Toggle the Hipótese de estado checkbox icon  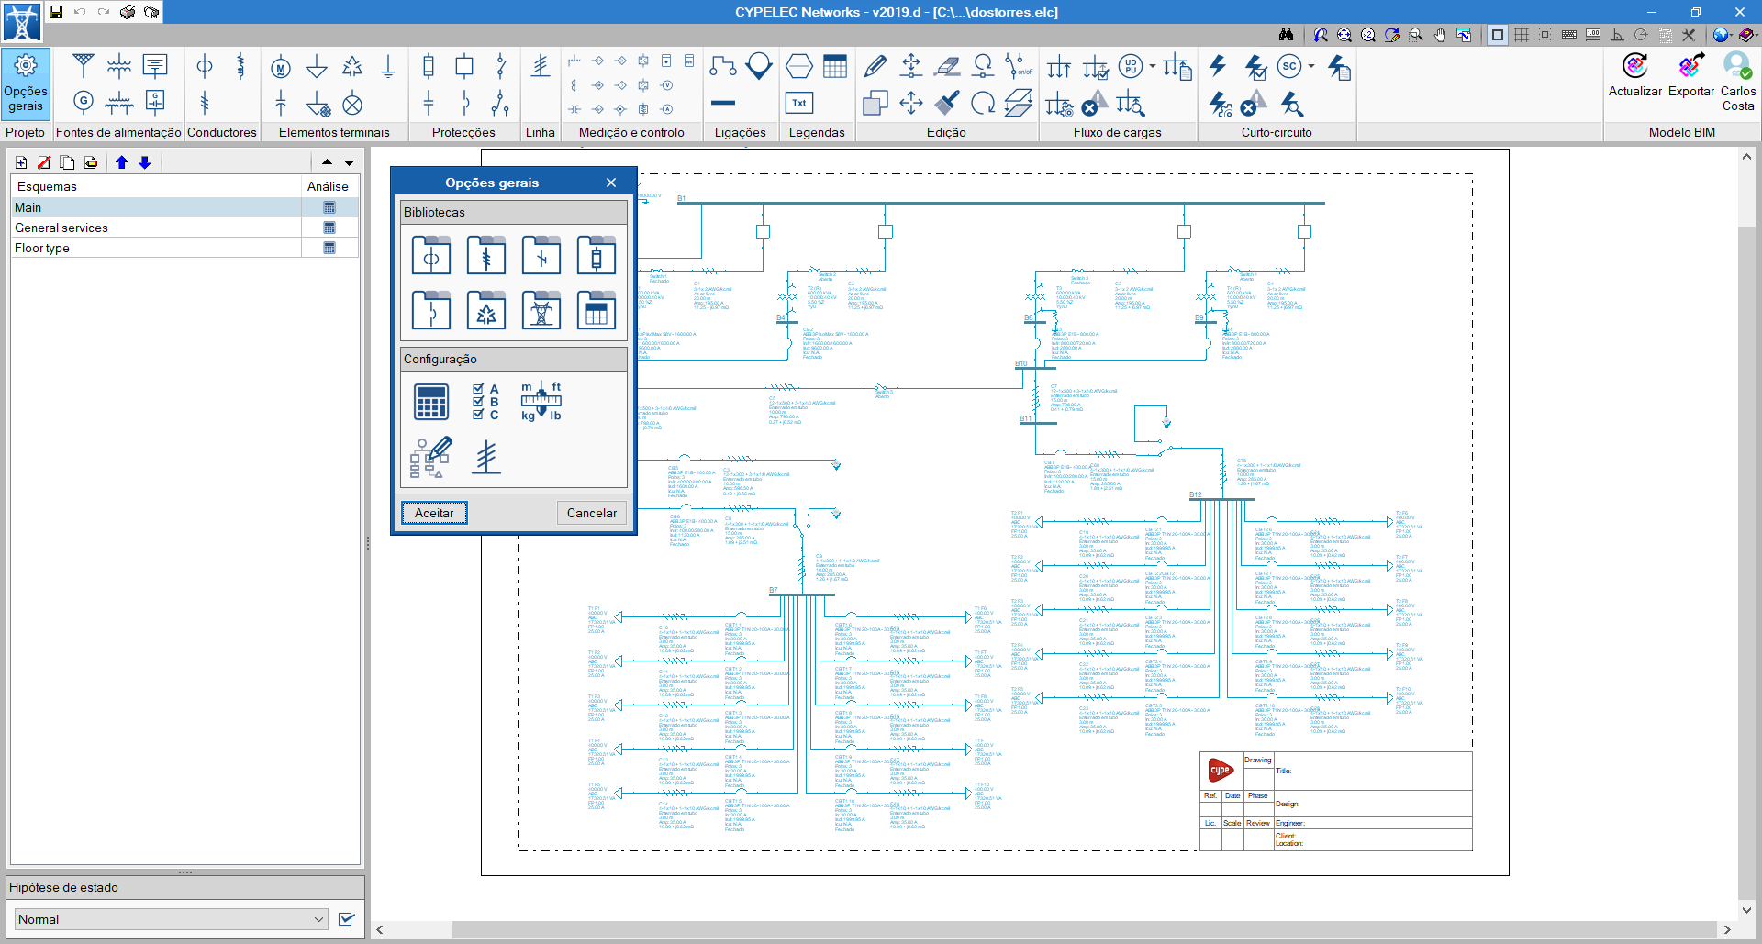tap(346, 919)
